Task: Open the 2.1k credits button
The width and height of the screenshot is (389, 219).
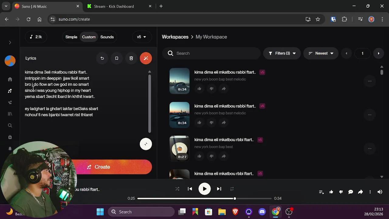Action: coord(36,37)
